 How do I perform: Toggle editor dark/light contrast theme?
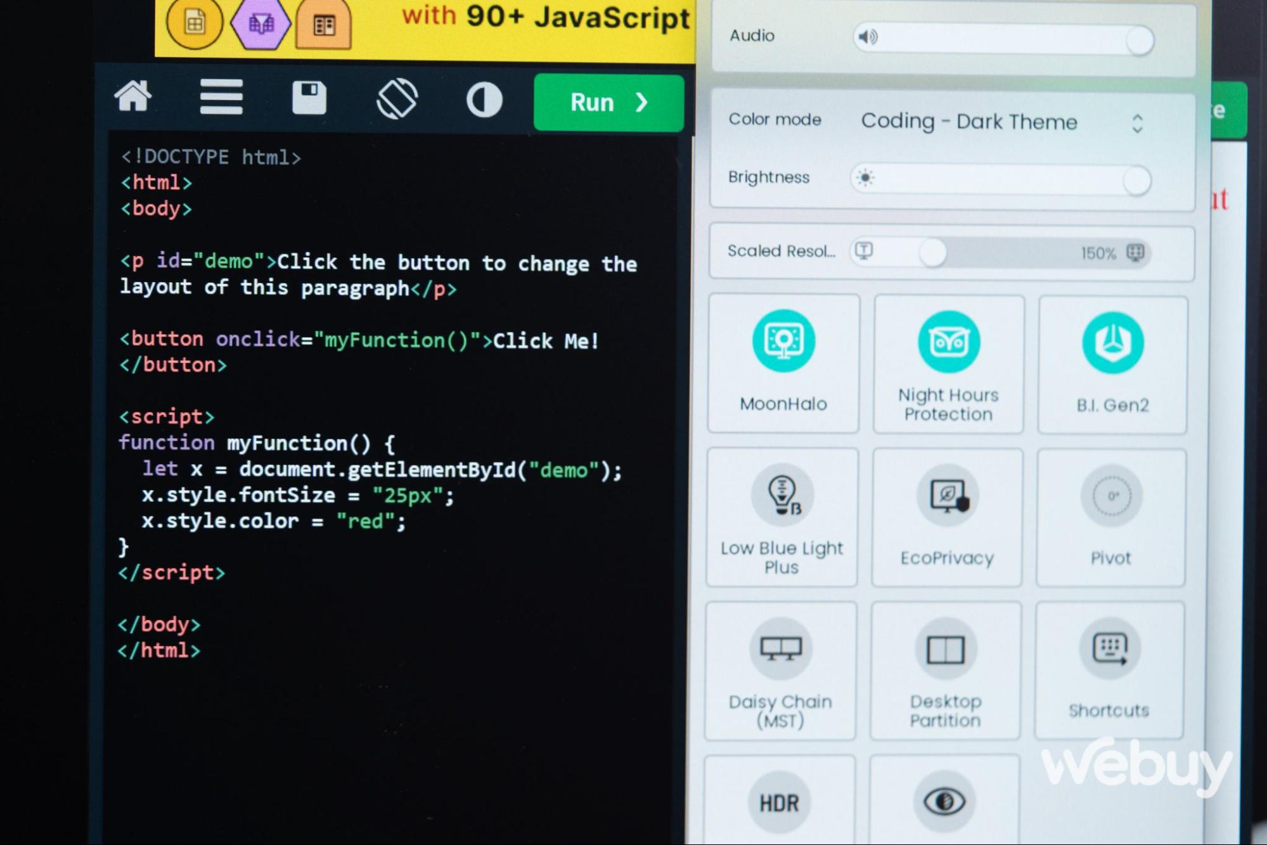point(485,100)
